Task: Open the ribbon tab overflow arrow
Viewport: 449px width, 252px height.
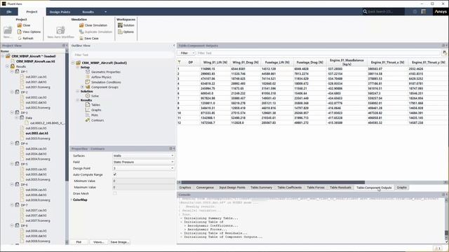Action: 105,12
